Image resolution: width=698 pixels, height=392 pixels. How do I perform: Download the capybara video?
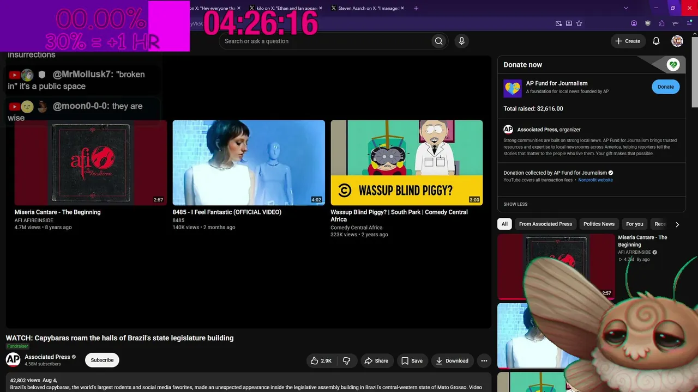[x=453, y=360]
